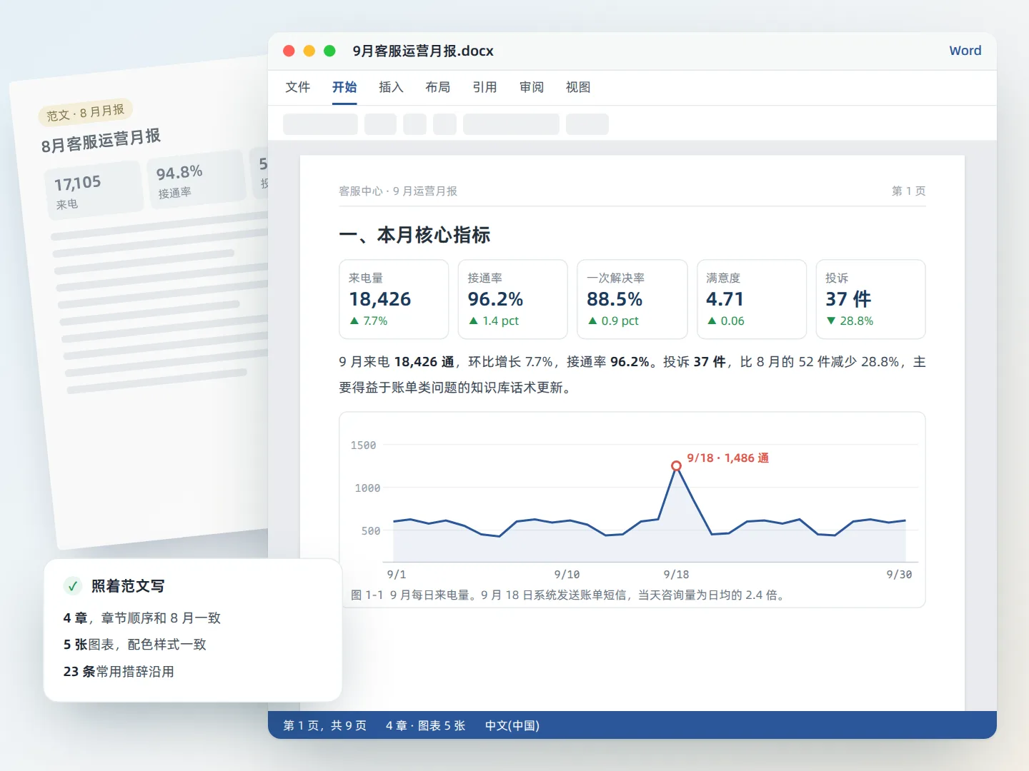Open the 审阅 ribbon tab
Viewport: 1029px width, 771px height.
pyautogui.click(x=532, y=87)
